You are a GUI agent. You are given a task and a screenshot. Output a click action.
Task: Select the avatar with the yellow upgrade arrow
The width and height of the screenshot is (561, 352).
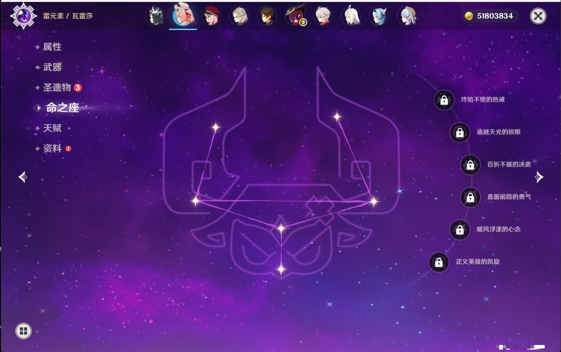pyautogui.click(x=296, y=16)
